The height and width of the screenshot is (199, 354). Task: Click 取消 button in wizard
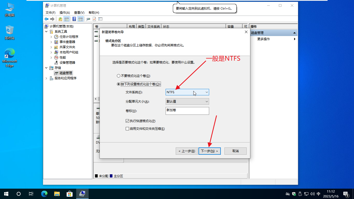[x=236, y=151]
